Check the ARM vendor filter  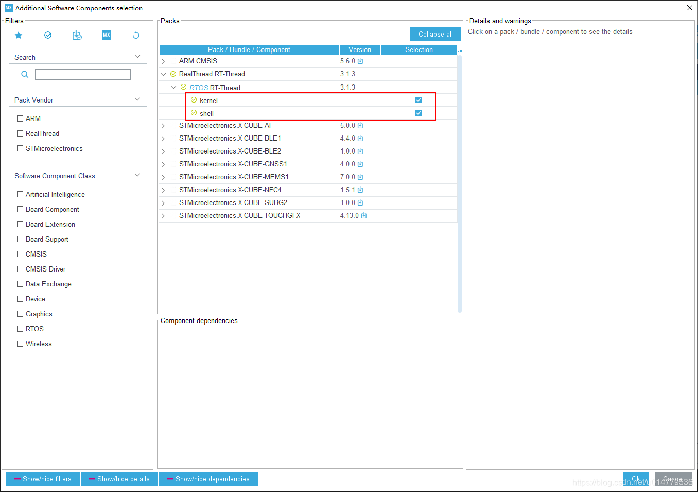point(20,118)
